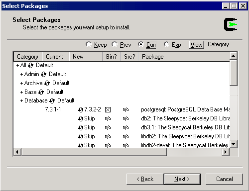Toggle the Bin checkbox for postgresql

click(108, 109)
